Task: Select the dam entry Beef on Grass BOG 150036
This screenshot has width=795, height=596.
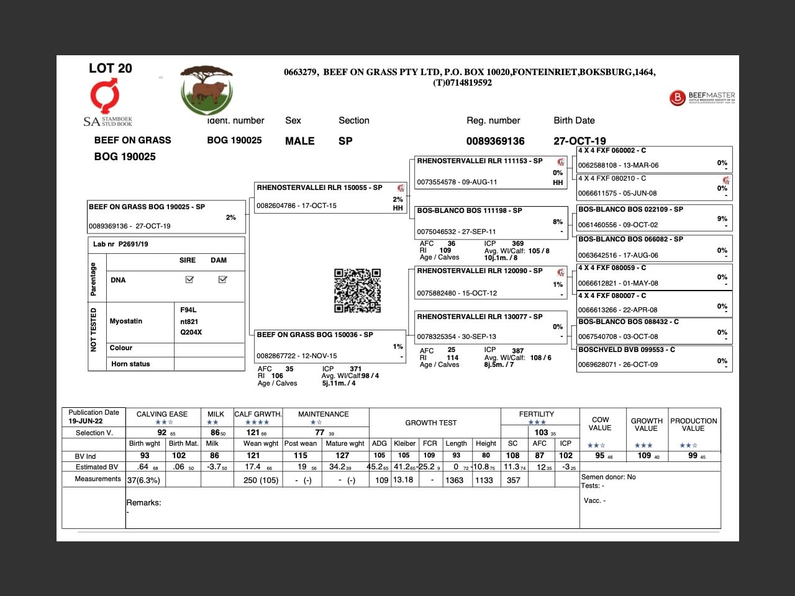Action: point(315,335)
